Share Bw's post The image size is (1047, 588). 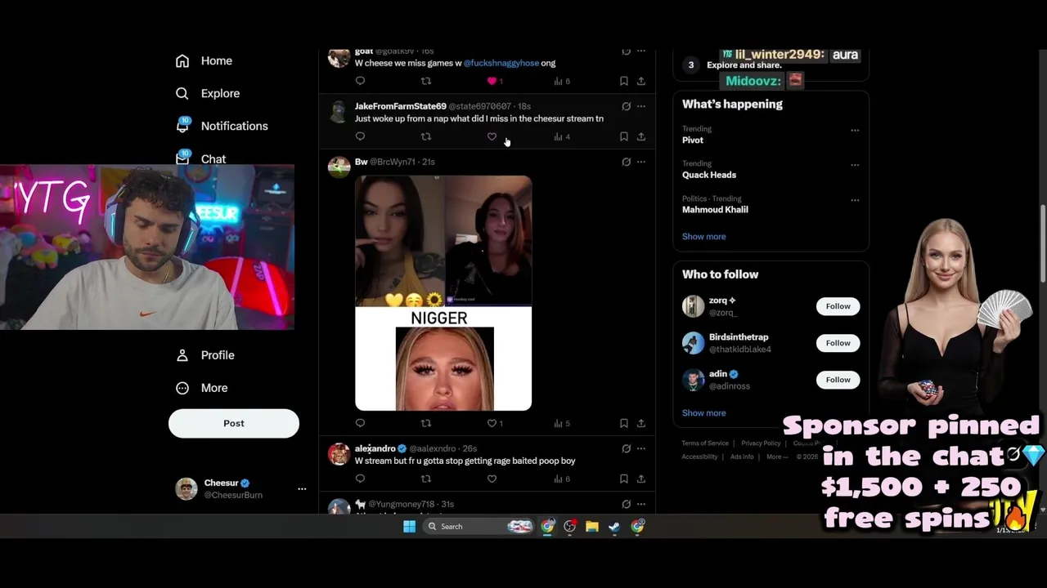pyautogui.click(x=641, y=423)
